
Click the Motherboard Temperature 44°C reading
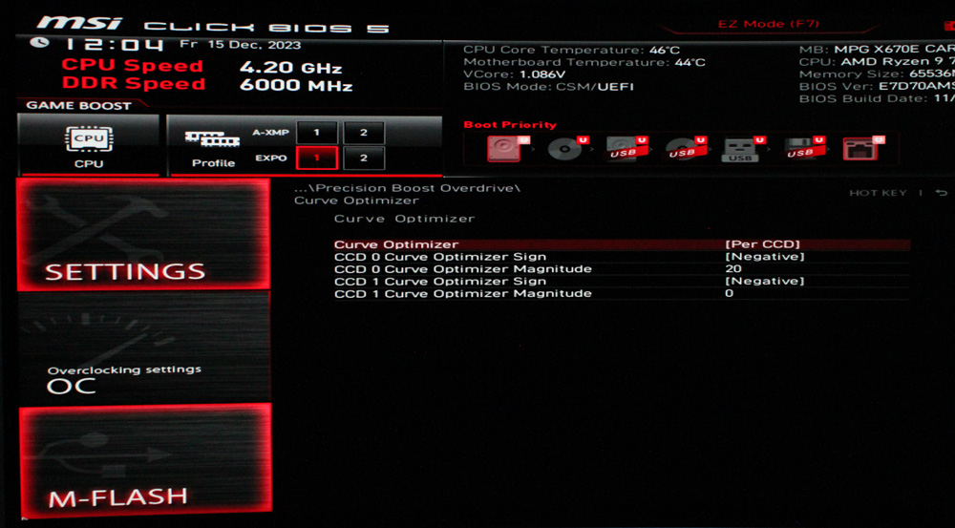pos(584,62)
